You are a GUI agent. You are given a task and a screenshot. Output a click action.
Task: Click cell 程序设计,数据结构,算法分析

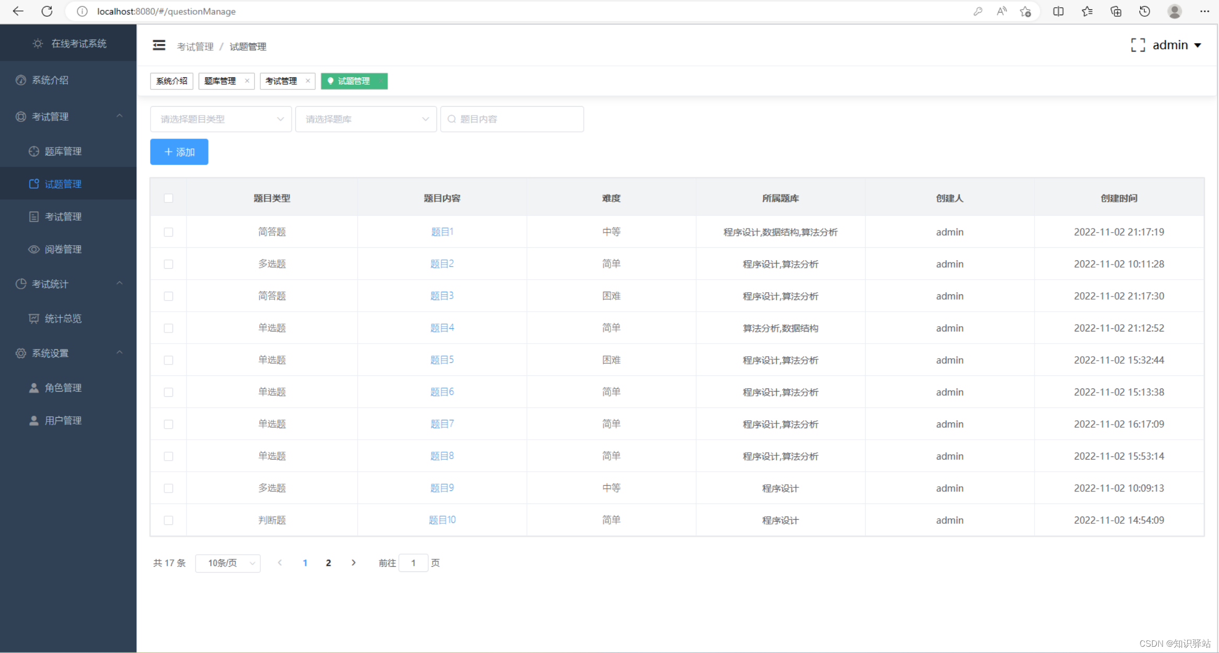pyautogui.click(x=780, y=232)
